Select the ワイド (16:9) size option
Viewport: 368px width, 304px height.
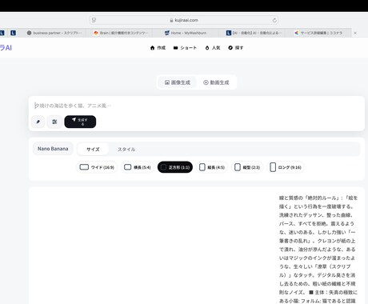point(97,167)
